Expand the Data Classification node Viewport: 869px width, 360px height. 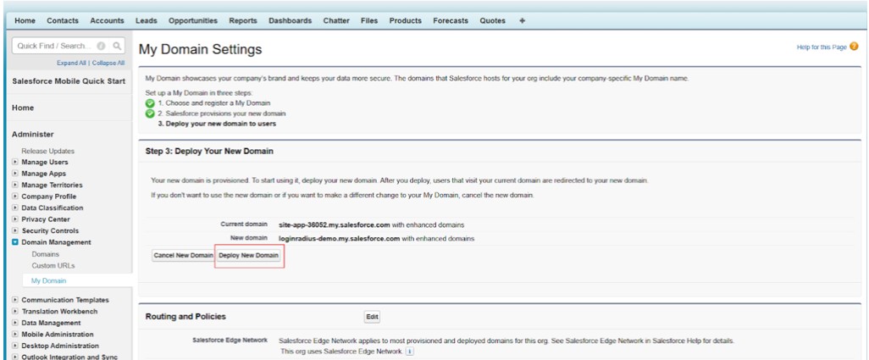[15, 208]
